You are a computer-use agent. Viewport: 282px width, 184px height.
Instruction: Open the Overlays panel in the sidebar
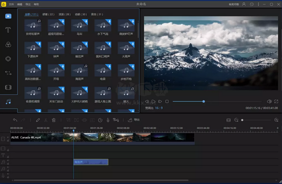click(8, 59)
